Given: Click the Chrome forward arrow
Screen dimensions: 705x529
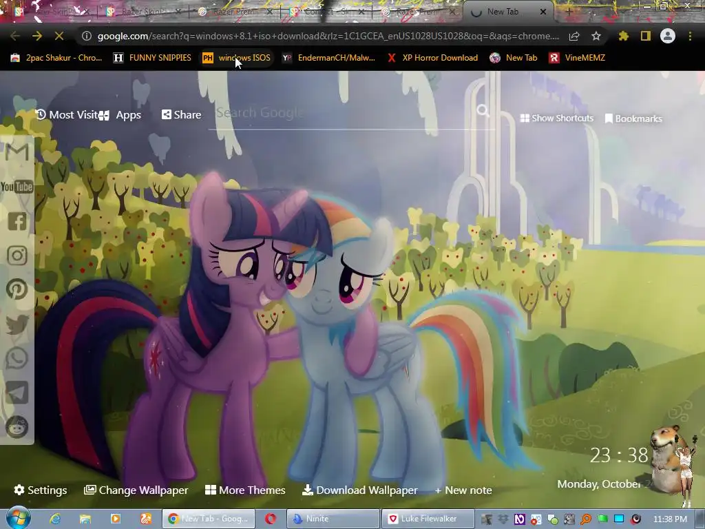Looking at the screenshot, I should (37, 36).
